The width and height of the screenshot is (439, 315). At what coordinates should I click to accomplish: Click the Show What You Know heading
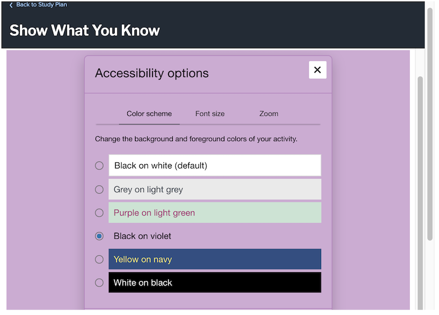[85, 30]
